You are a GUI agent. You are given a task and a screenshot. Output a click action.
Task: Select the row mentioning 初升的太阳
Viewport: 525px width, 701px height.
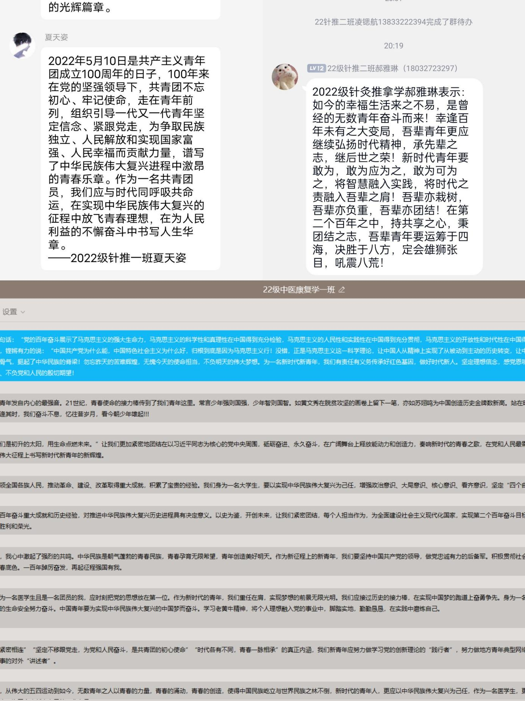point(262,449)
